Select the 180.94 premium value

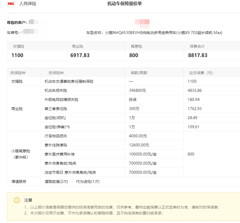[194, 100]
